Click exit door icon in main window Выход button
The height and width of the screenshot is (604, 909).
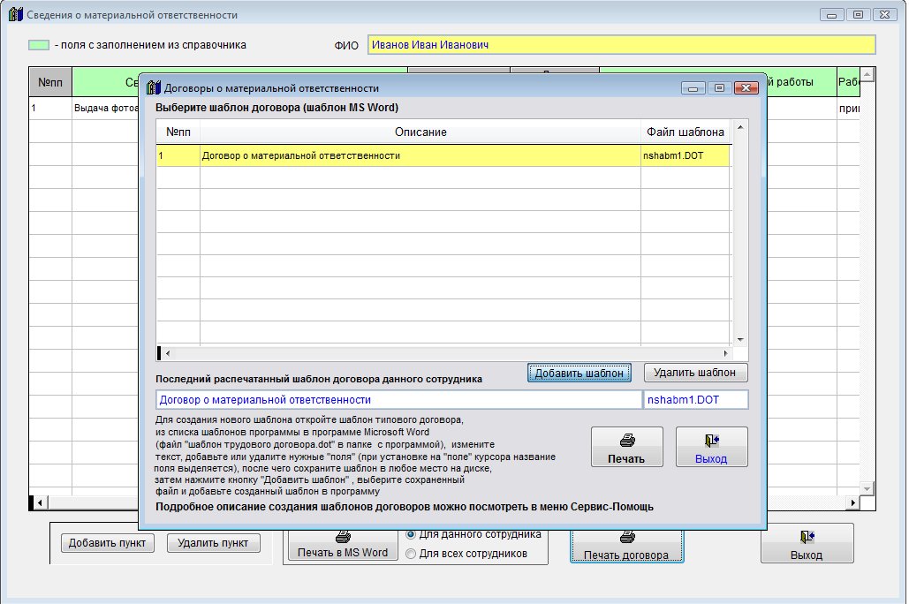click(807, 537)
